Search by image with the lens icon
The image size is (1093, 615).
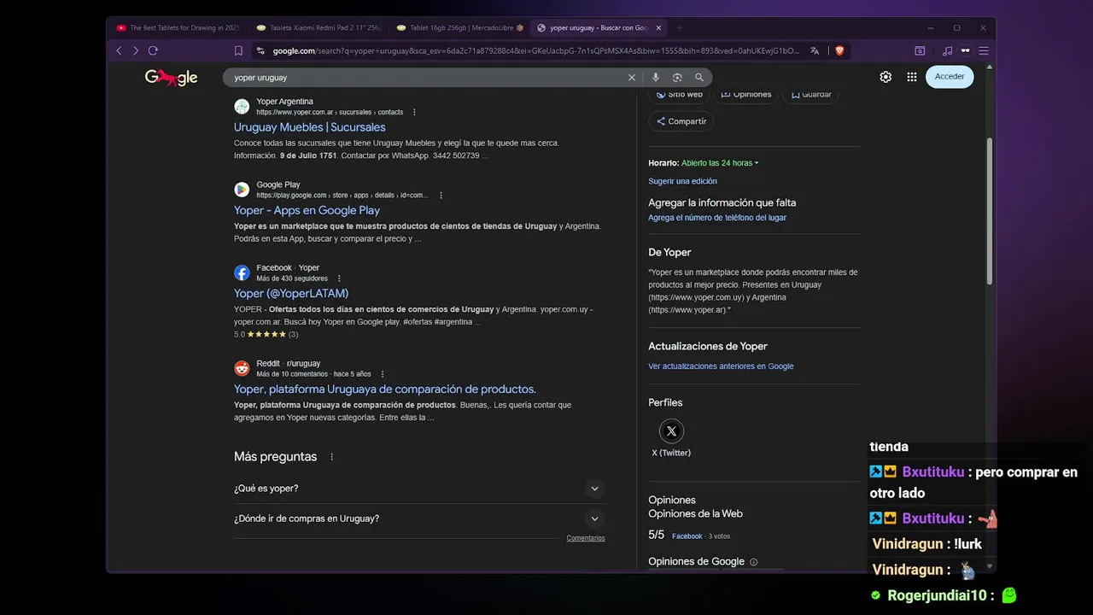coord(677,77)
